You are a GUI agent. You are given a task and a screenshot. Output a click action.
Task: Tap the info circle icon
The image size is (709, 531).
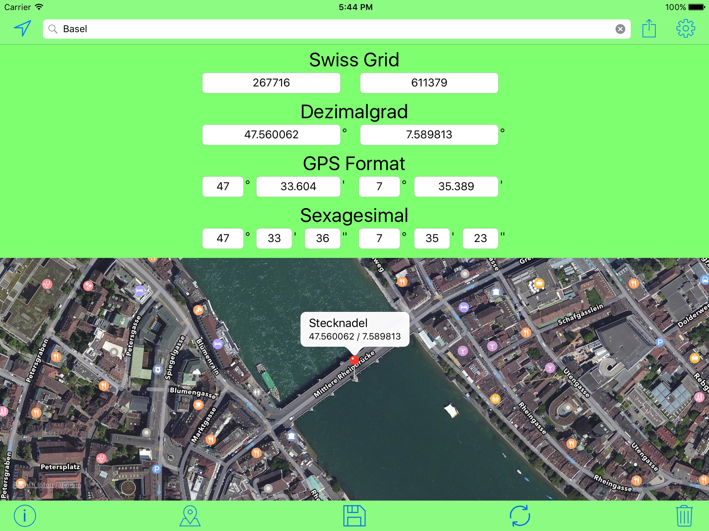tap(25, 516)
